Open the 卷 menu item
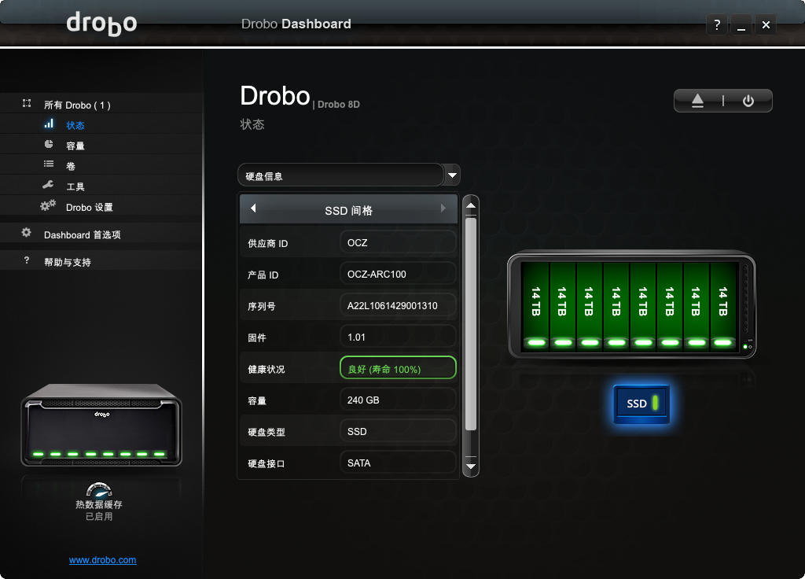 tap(70, 167)
